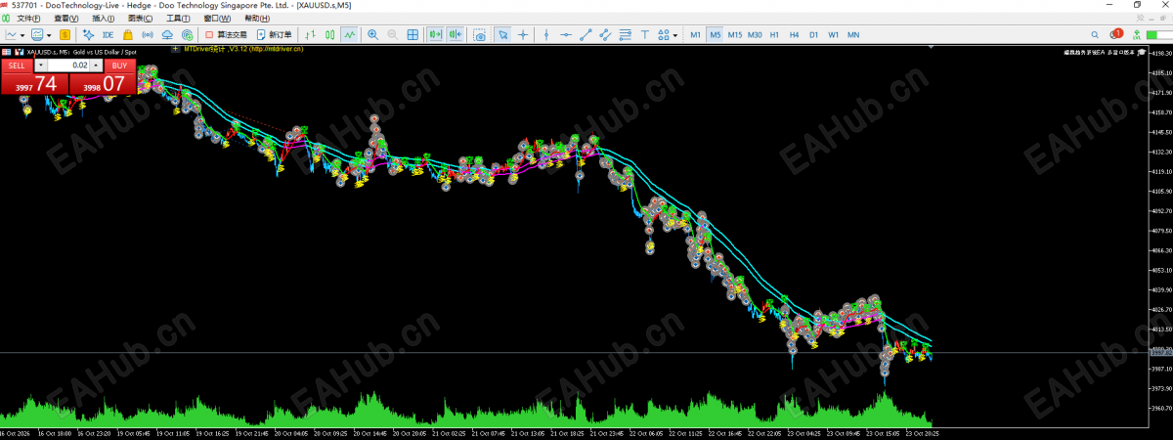Decrease volume with down arrow beside SELL
The height and width of the screenshot is (440, 1173).
tap(41, 66)
